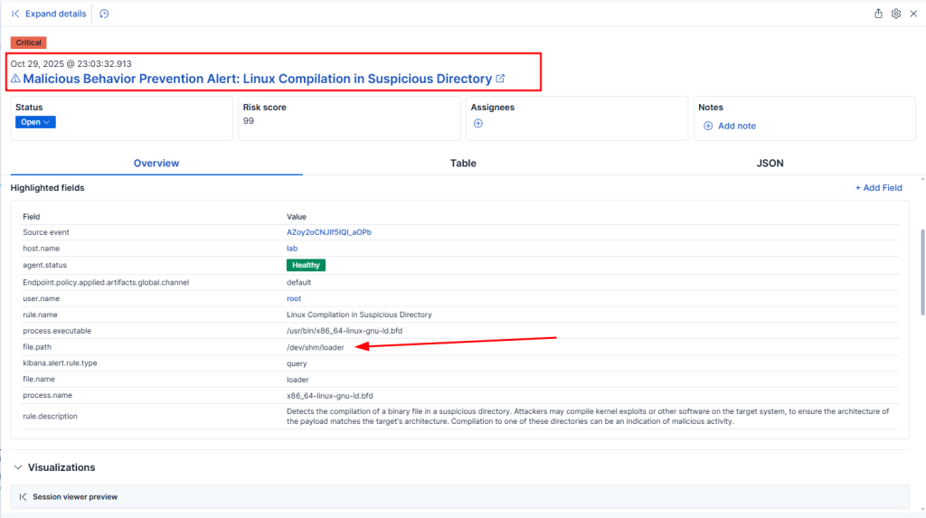Screen dimensions: 926x518
Task: Select the Overview tab
Action: (x=156, y=164)
